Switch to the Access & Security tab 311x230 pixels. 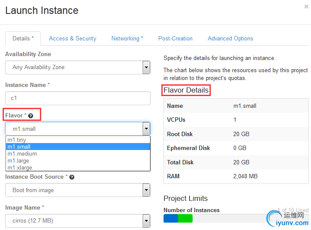pyautogui.click(x=72, y=38)
